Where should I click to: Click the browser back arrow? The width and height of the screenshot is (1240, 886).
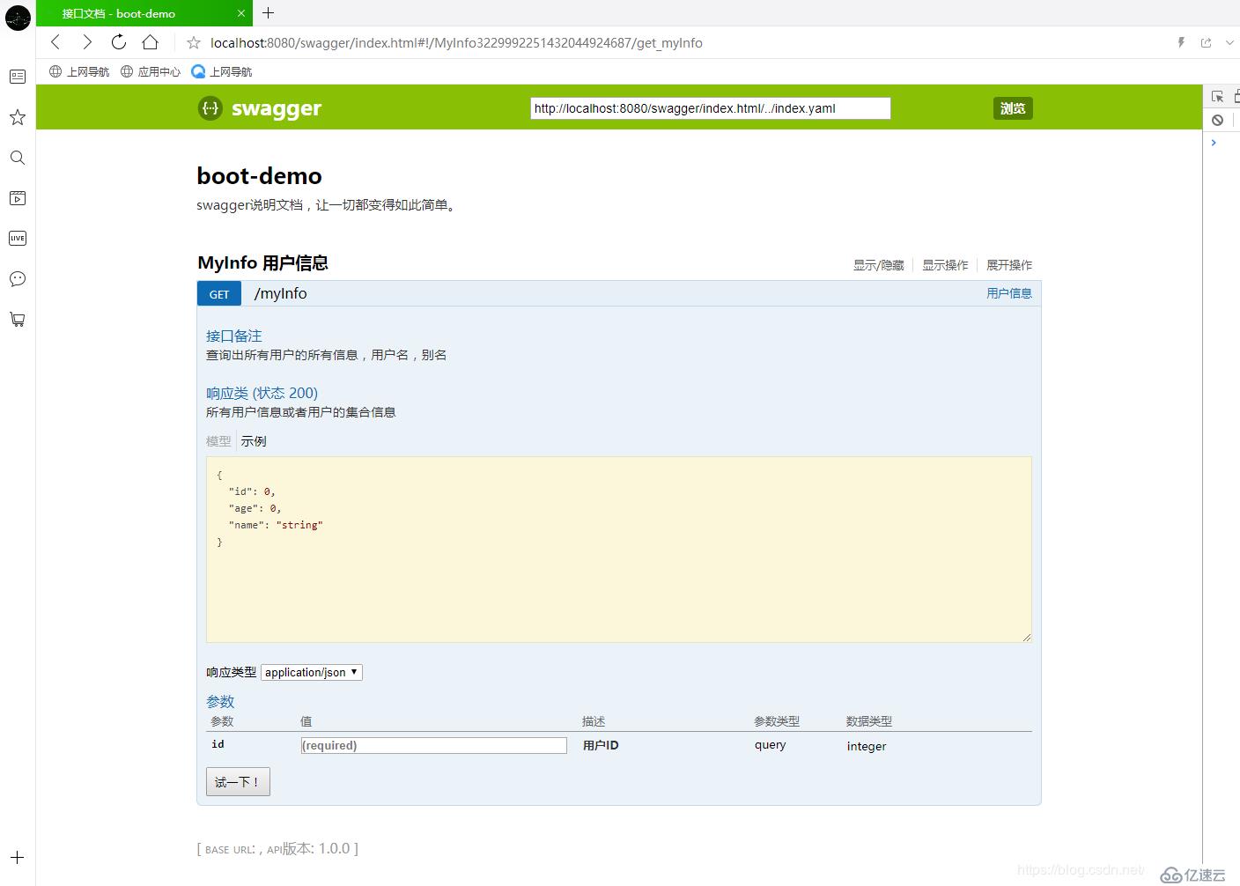click(x=55, y=42)
